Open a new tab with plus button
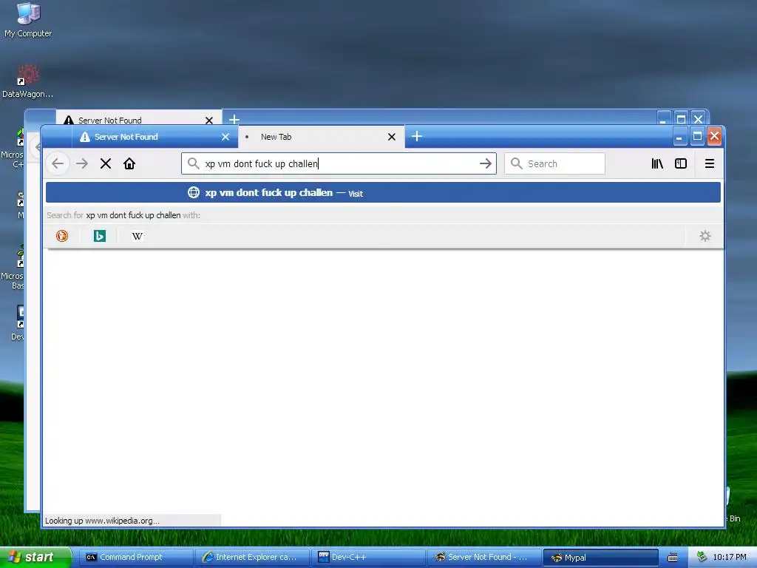The height and width of the screenshot is (568, 757). point(417,136)
